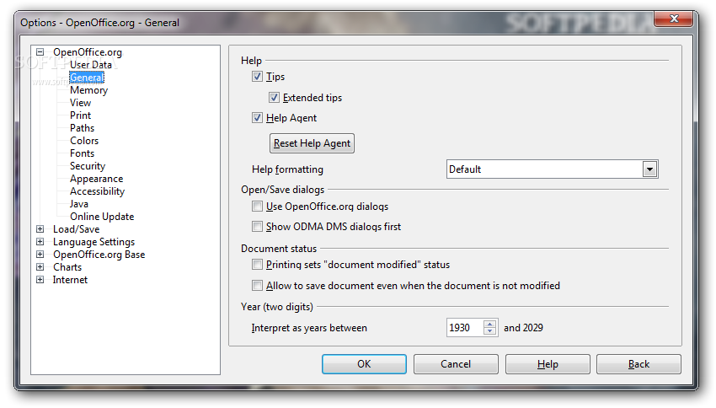Click the Back button

(x=639, y=364)
